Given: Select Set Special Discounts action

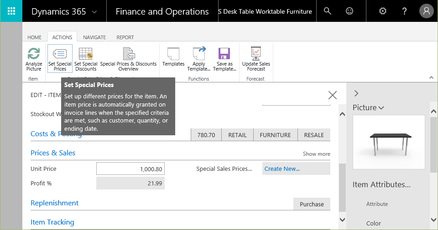Looking at the screenshot, I should coord(86,59).
